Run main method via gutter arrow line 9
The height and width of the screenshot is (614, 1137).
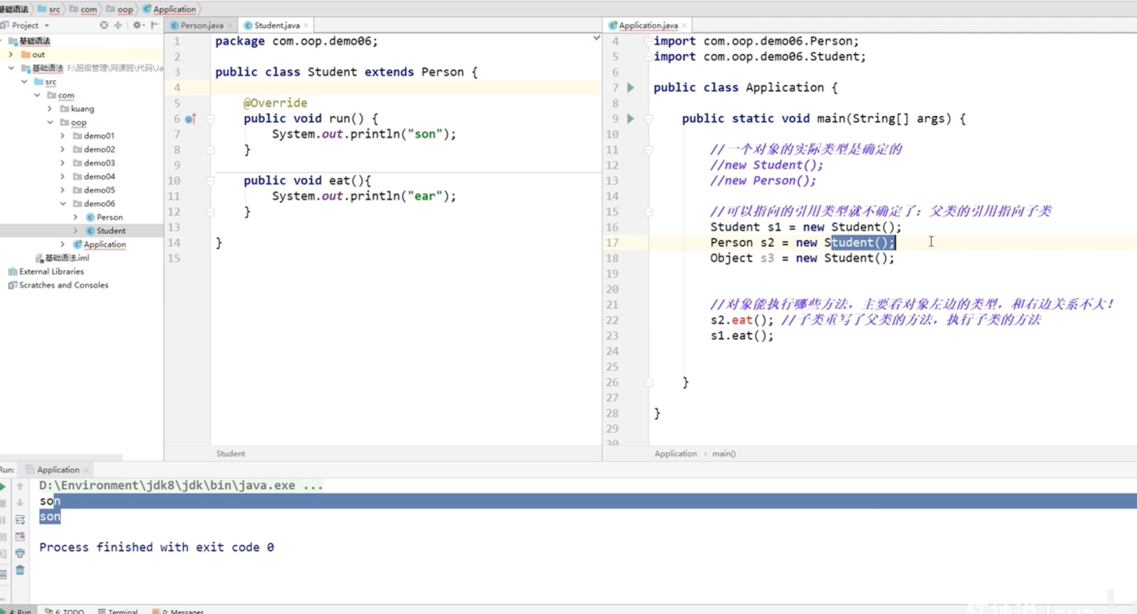click(x=631, y=119)
